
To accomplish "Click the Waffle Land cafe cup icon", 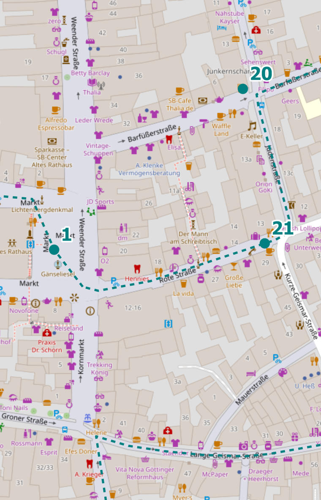I will (x=220, y=116).
